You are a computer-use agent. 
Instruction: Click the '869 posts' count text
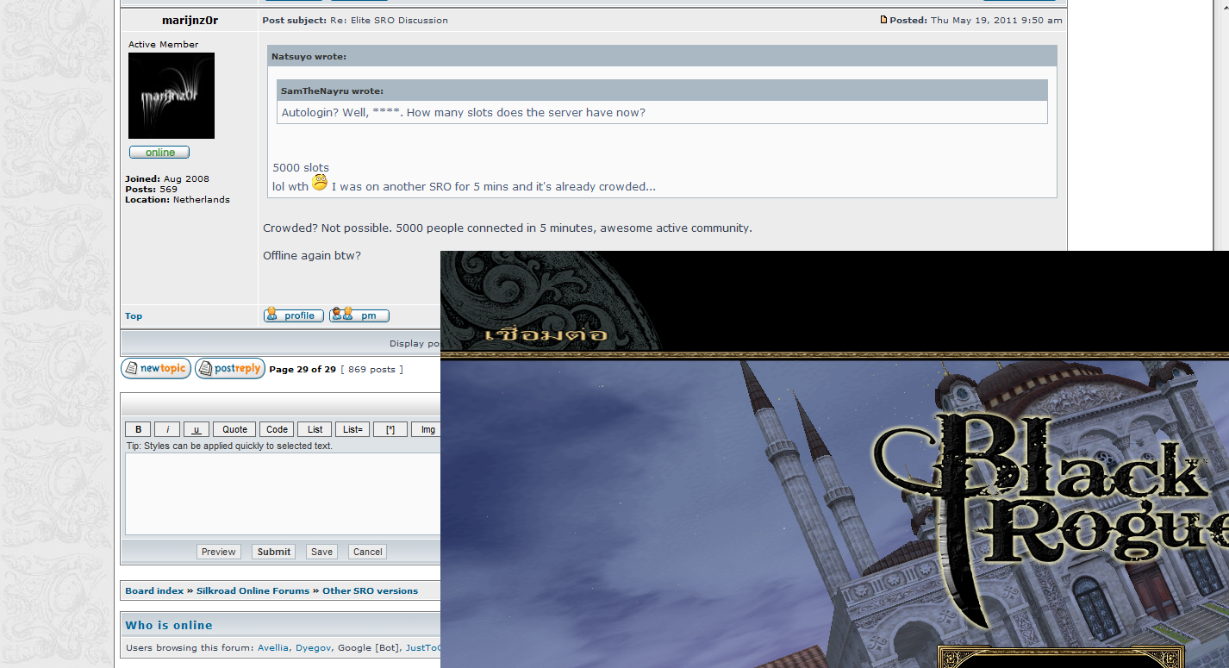tap(371, 369)
